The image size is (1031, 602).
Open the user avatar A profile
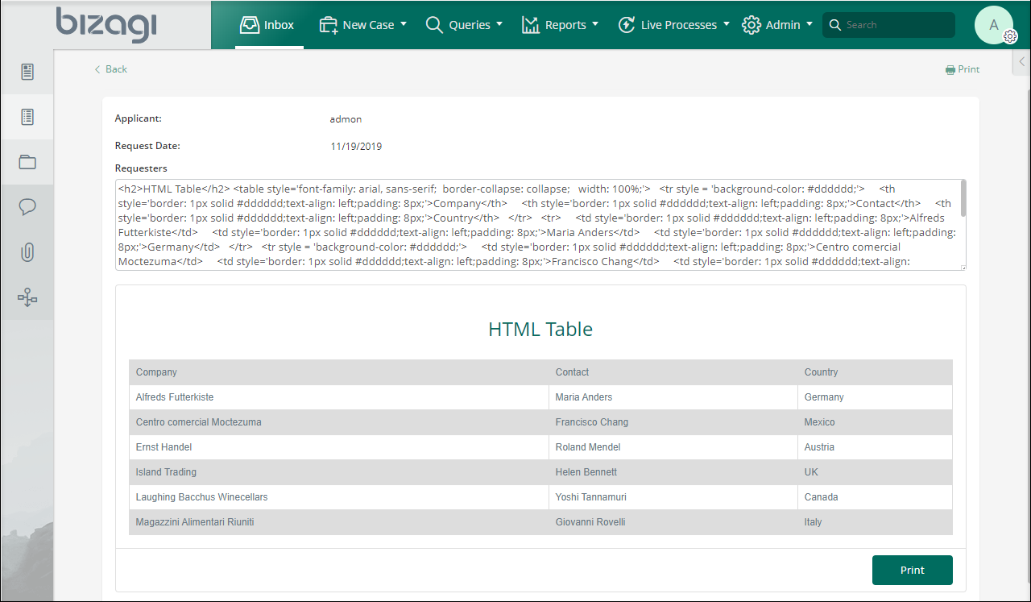[x=994, y=25]
